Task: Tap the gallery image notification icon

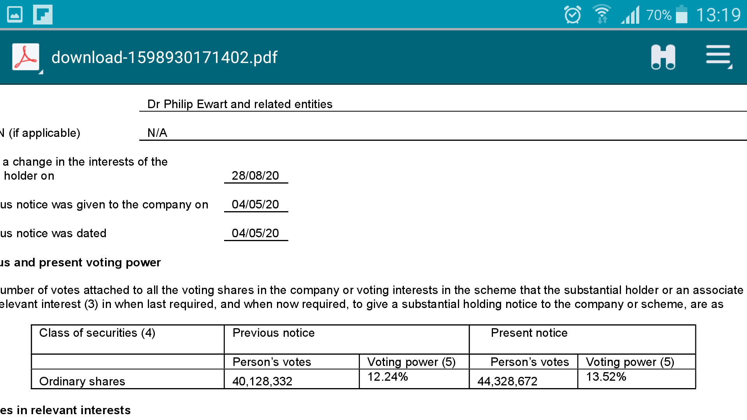Action: [15, 15]
